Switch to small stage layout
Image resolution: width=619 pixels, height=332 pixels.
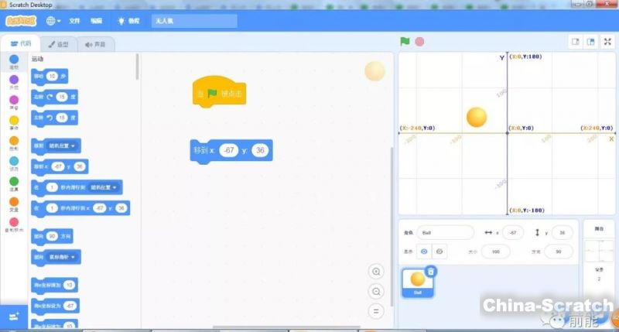pos(575,42)
